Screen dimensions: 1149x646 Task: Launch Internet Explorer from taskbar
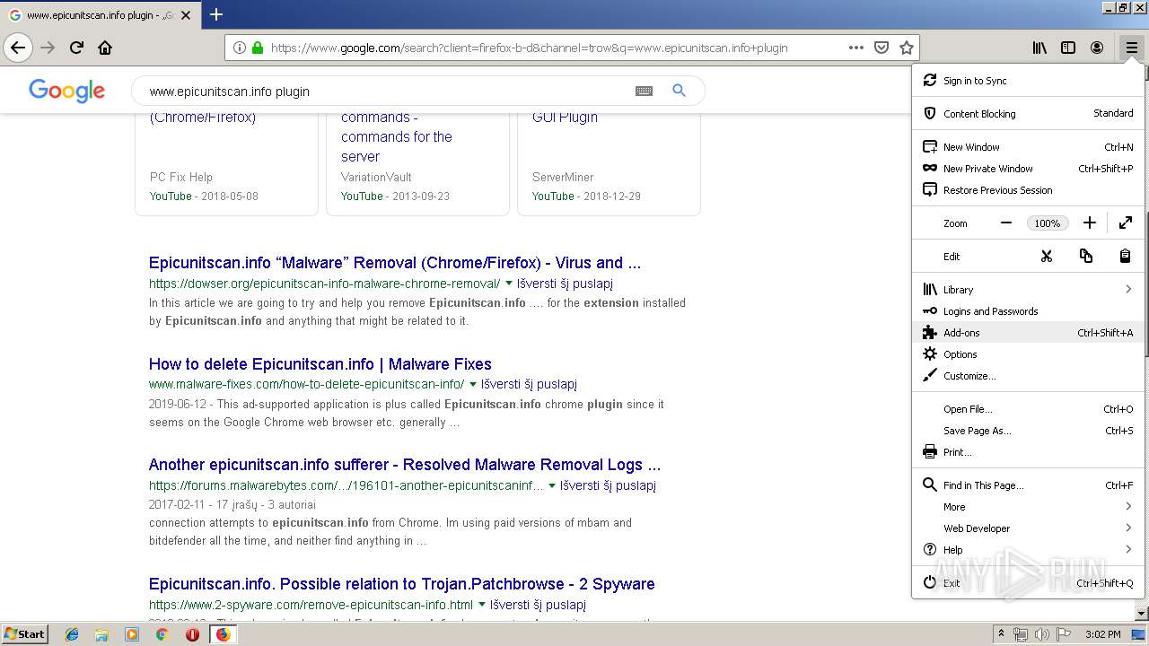coord(72,634)
